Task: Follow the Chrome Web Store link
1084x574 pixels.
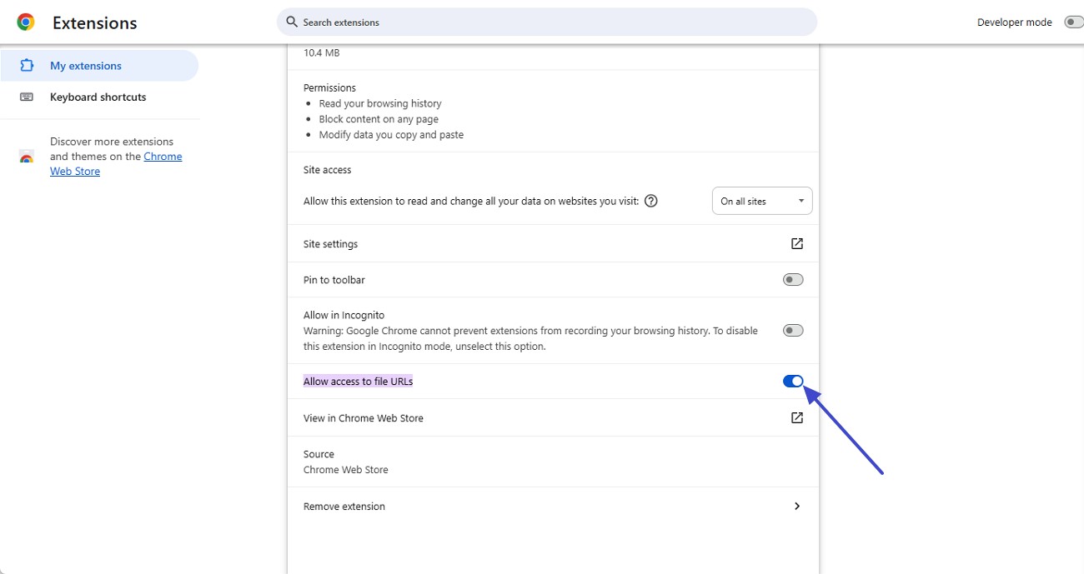Action: click(116, 164)
